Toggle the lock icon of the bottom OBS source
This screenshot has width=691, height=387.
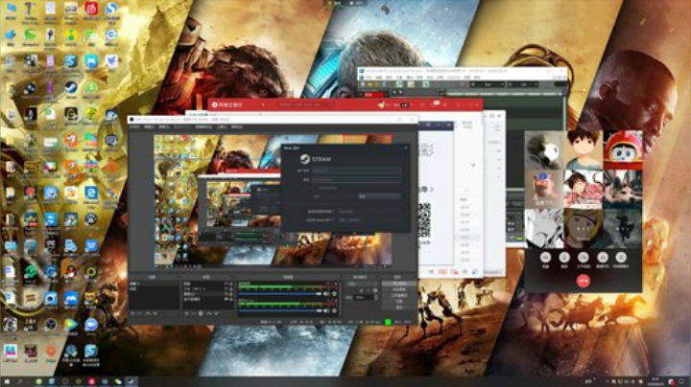click(x=231, y=299)
